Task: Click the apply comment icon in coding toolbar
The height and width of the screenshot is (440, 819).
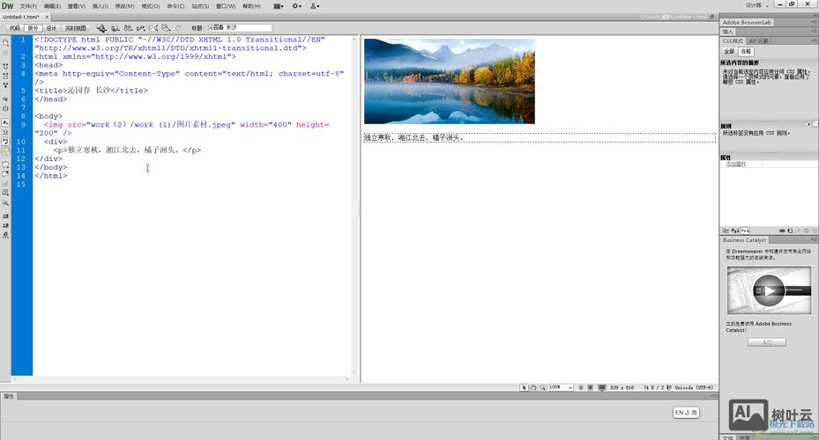Action: (x=6, y=165)
